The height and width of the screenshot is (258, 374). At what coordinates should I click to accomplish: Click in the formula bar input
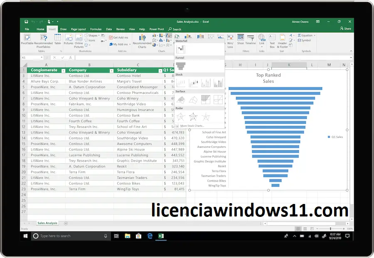coord(212,57)
